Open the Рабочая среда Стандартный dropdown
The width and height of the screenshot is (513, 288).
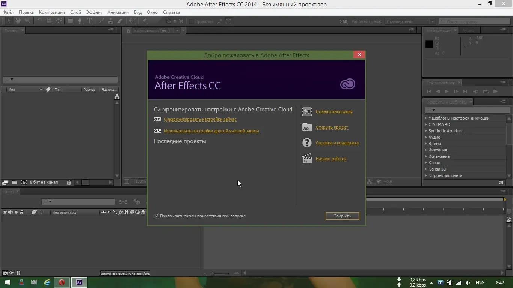(x=410, y=21)
